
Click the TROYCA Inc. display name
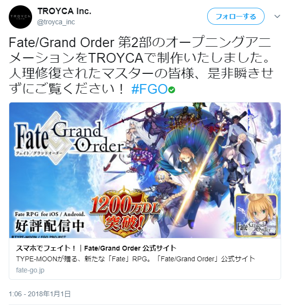(64, 11)
